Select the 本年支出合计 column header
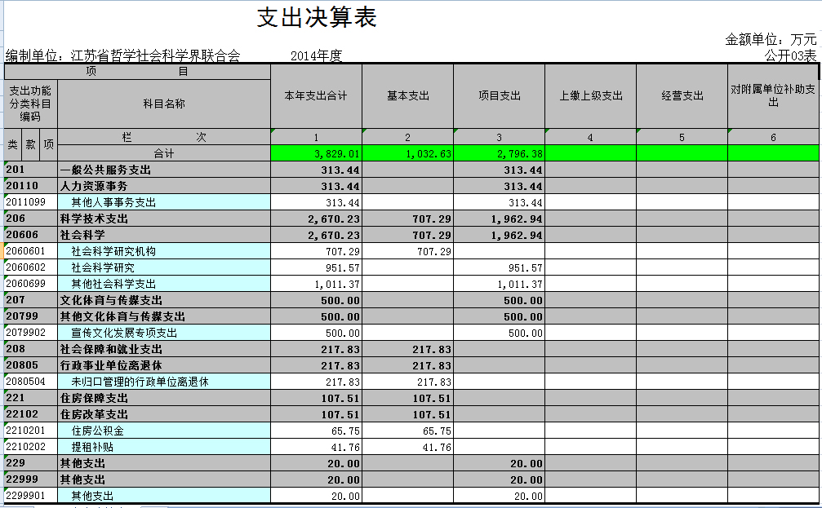This screenshot has height=508, width=822. (316, 93)
